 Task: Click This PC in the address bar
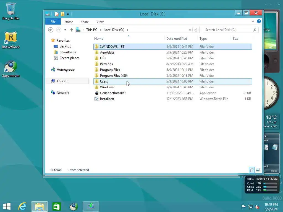[x=91, y=30]
